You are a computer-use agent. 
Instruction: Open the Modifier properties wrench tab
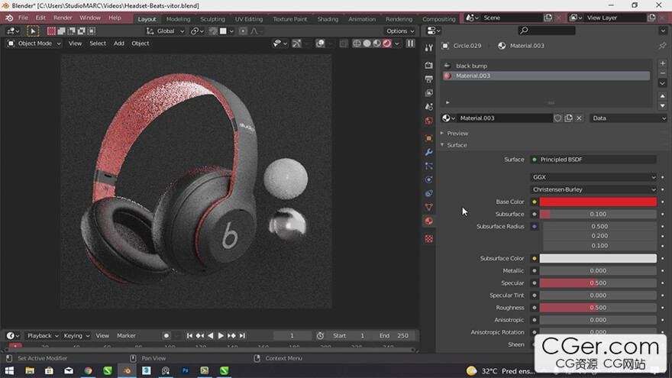pos(428,152)
